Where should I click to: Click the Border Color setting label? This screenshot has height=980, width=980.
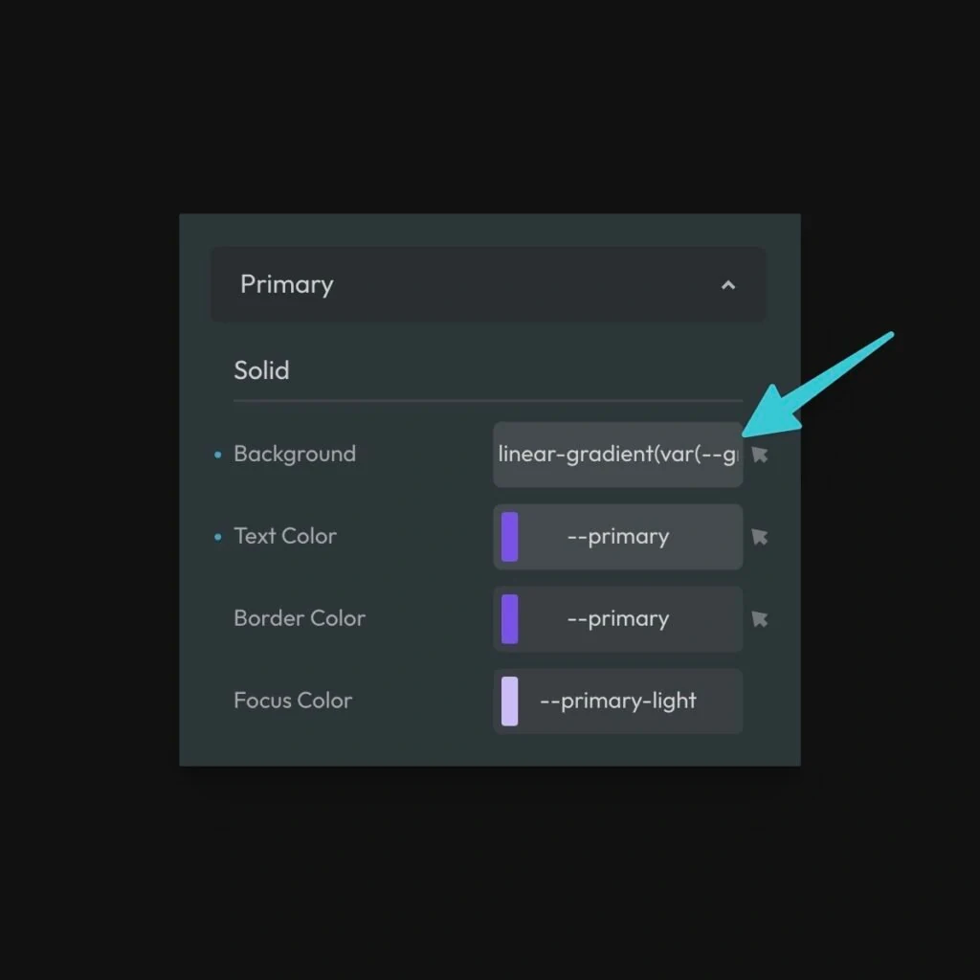pos(300,619)
